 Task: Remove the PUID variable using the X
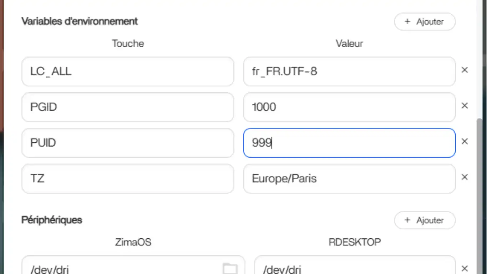[465, 142]
